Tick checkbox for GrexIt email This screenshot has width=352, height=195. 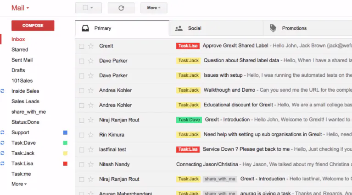click(x=82, y=46)
